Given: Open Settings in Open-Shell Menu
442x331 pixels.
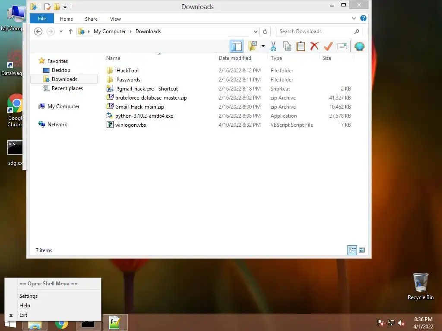Looking at the screenshot, I should (28, 296).
